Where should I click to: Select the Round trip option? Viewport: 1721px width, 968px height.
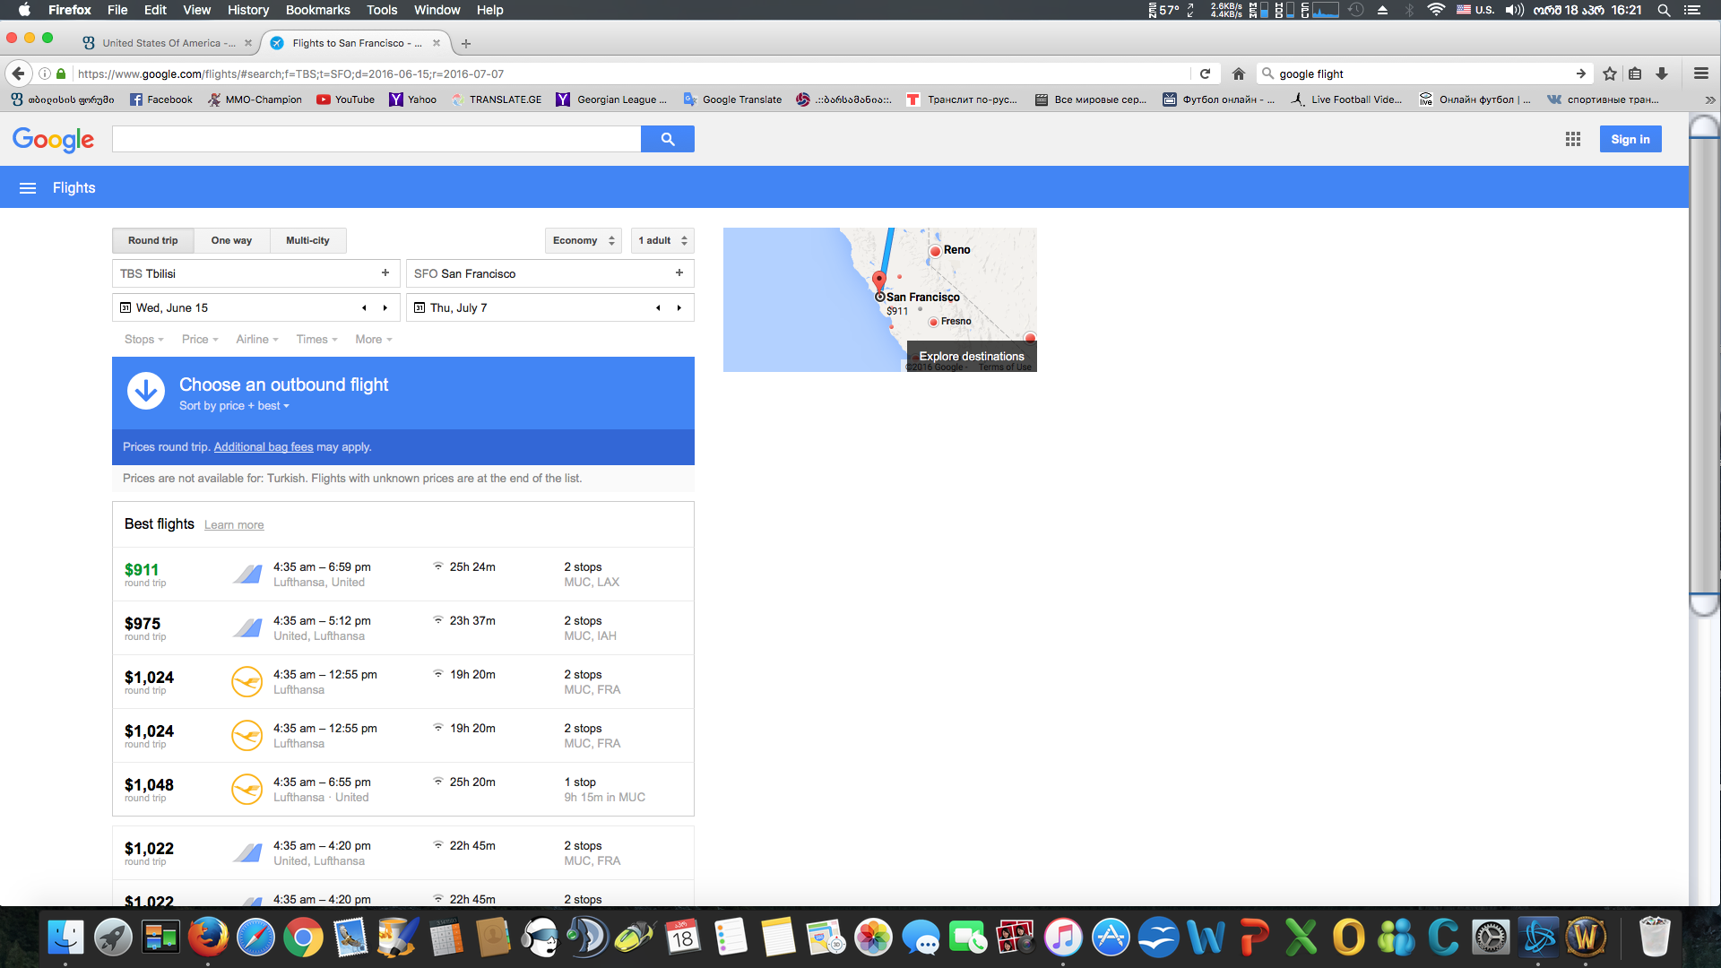coord(153,240)
